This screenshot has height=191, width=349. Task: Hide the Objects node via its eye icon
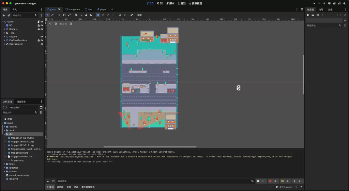[42, 37]
